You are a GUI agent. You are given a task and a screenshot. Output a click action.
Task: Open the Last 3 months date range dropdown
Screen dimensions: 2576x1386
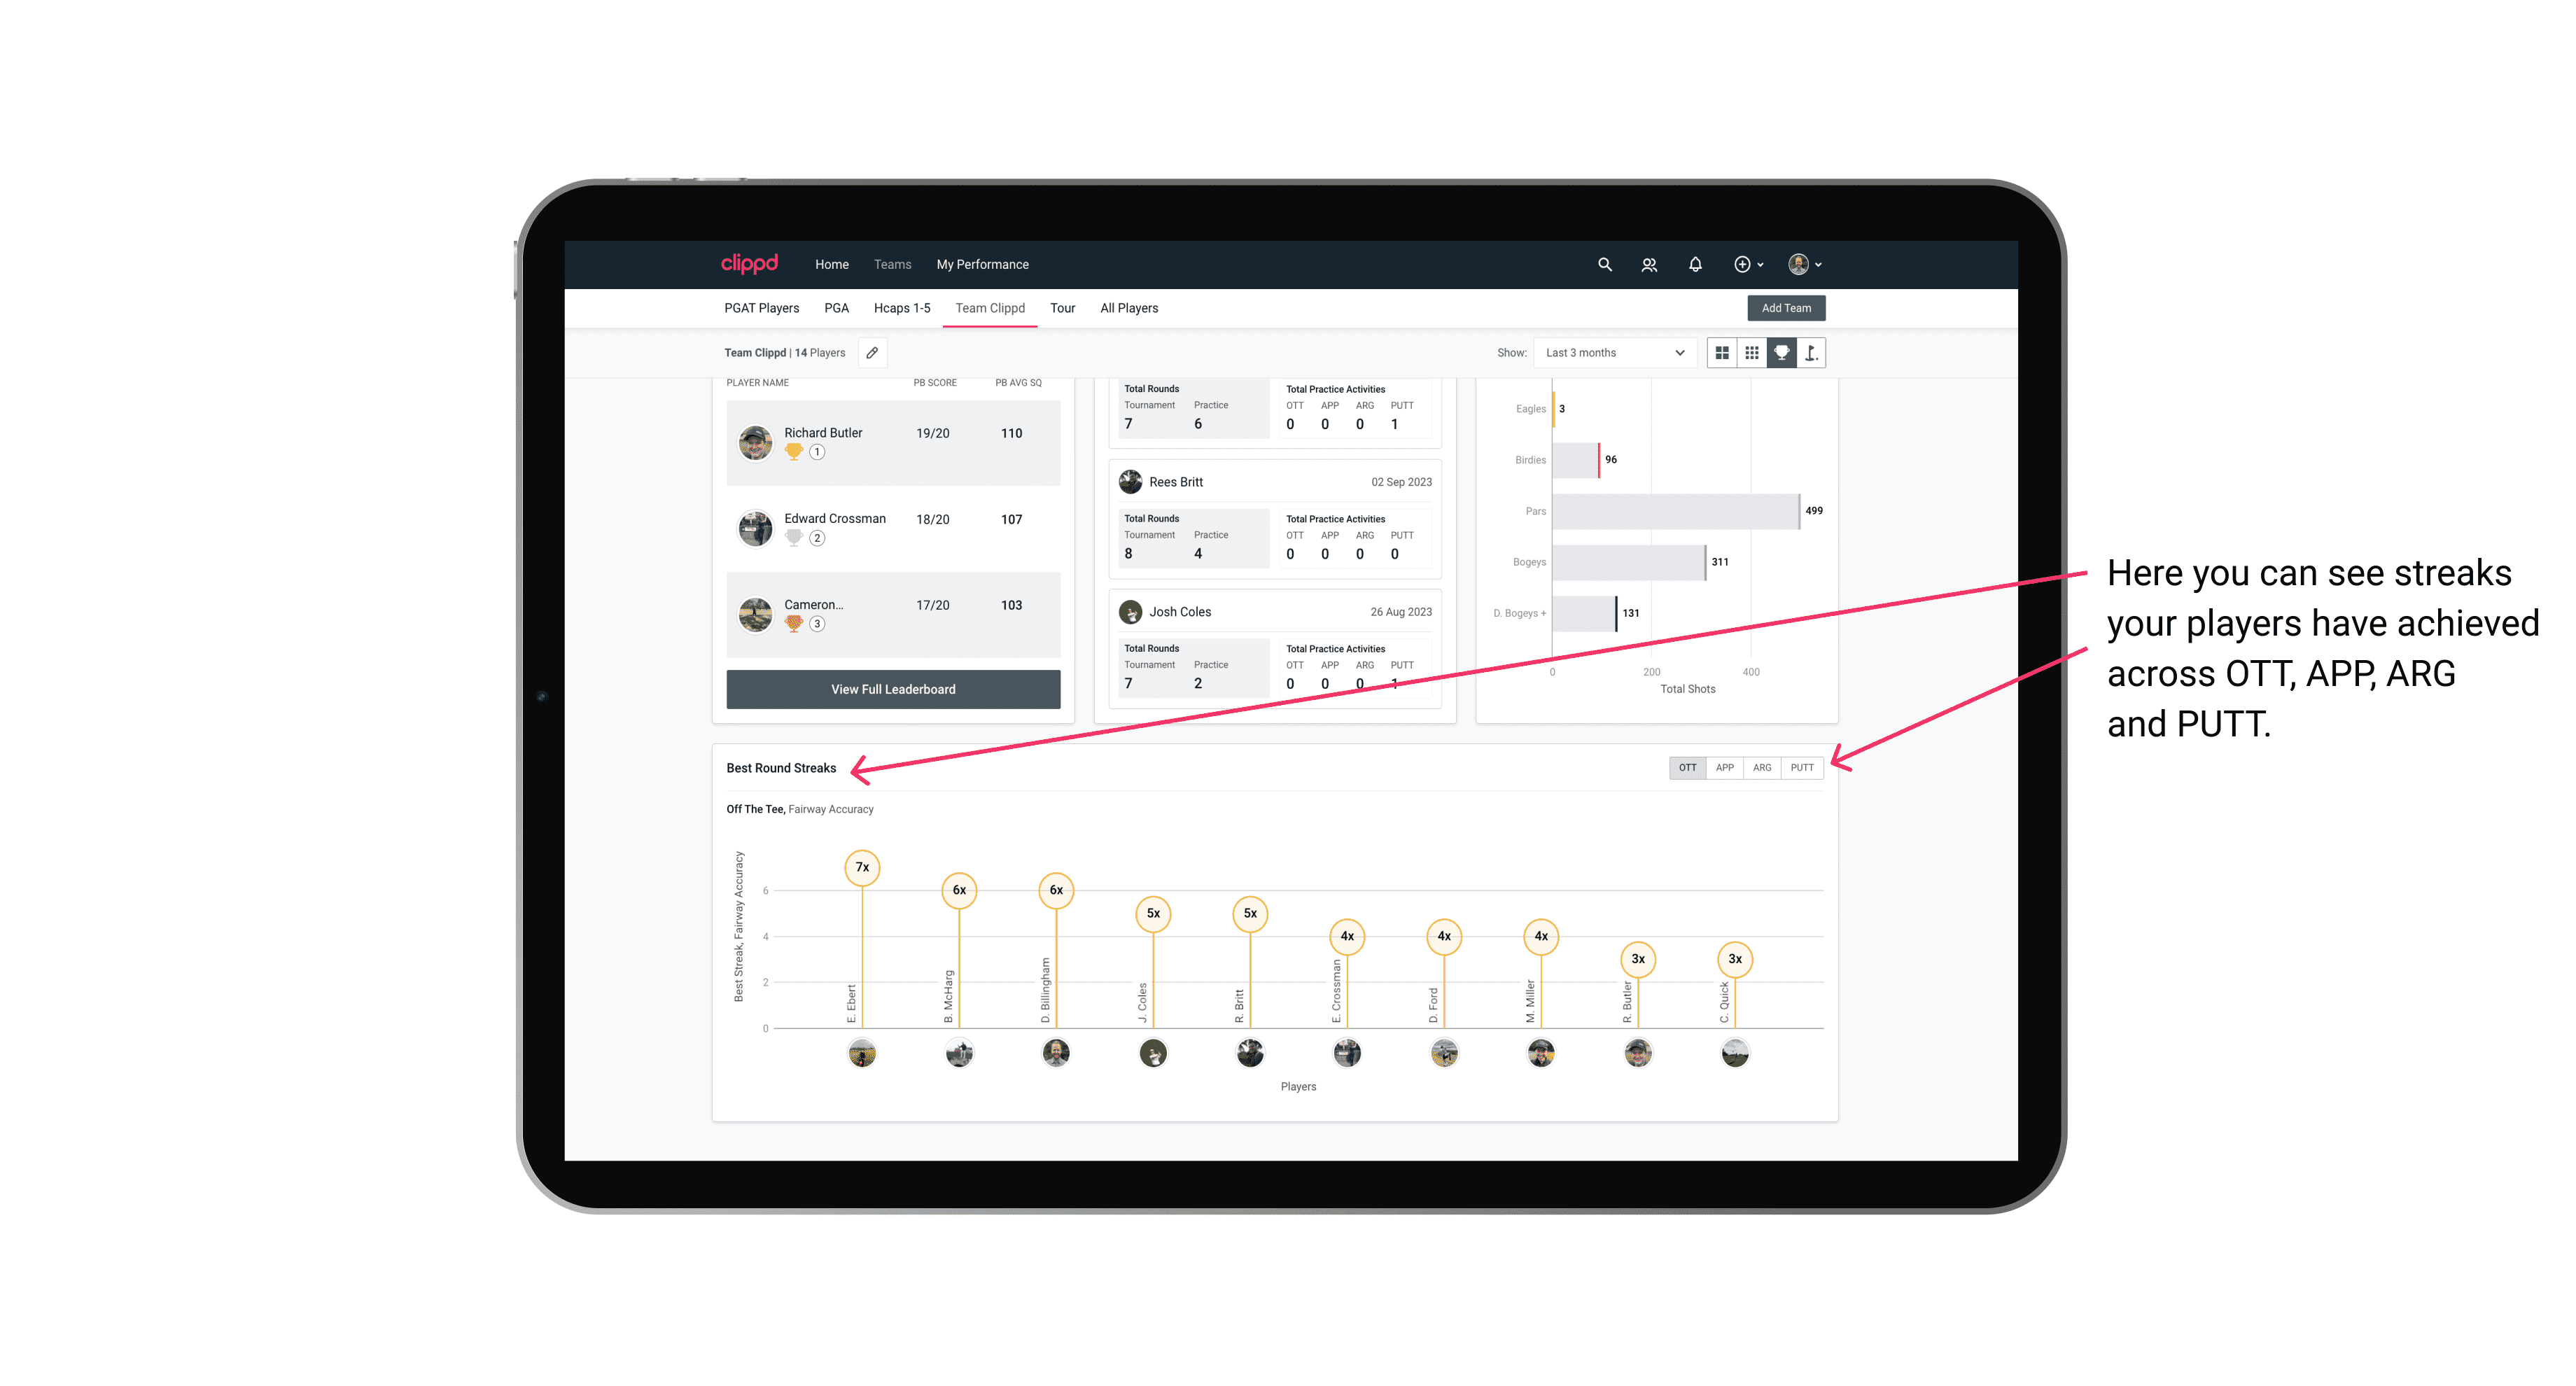click(1611, 353)
